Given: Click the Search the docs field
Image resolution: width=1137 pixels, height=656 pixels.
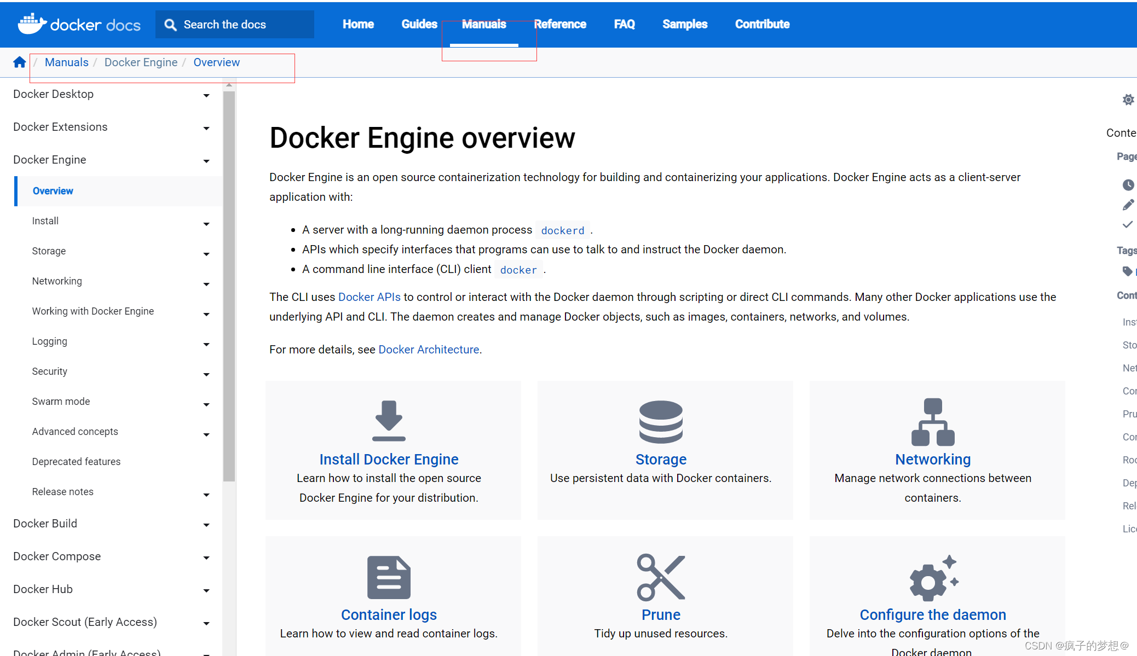Looking at the screenshot, I should [x=235, y=25].
